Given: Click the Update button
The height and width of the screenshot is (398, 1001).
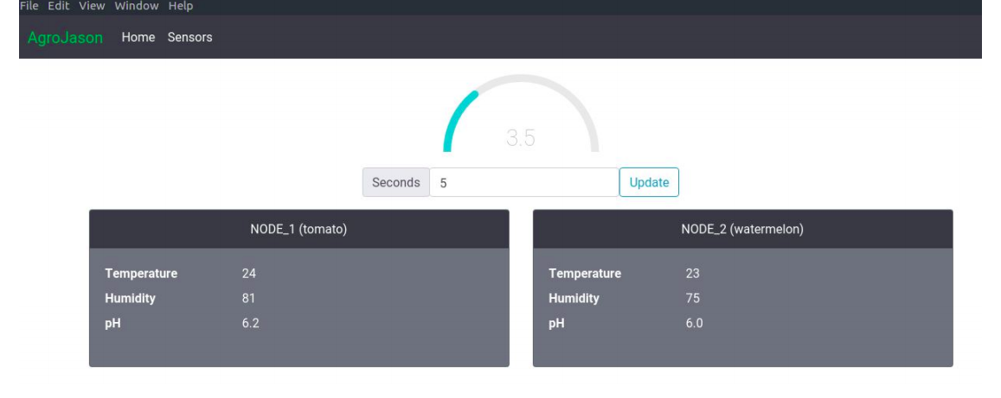Looking at the screenshot, I should [649, 182].
